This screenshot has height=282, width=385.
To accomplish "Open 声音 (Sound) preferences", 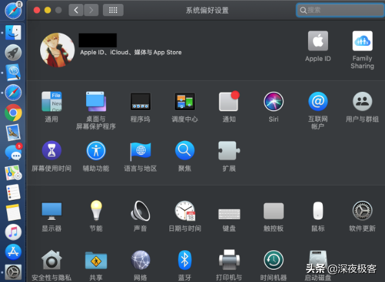I will point(140,211).
